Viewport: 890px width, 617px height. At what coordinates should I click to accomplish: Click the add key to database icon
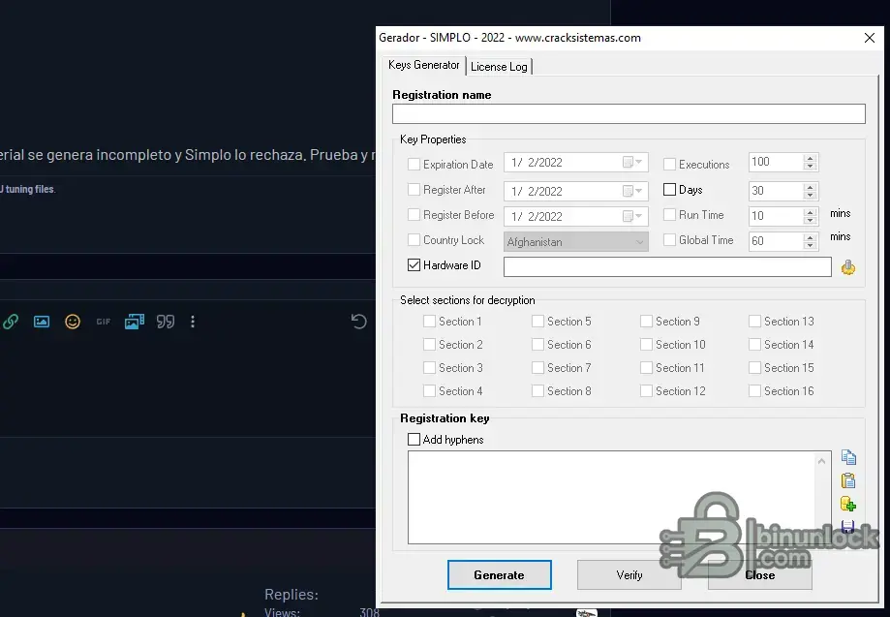(848, 504)
